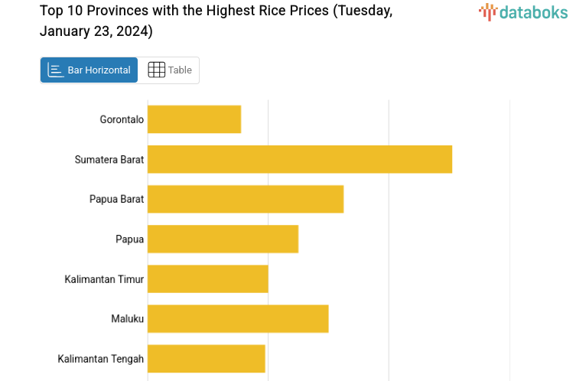This screenshot has width=576, height=381.
Task: Select the Kalimantan Tengah bar
Action: 206,358
